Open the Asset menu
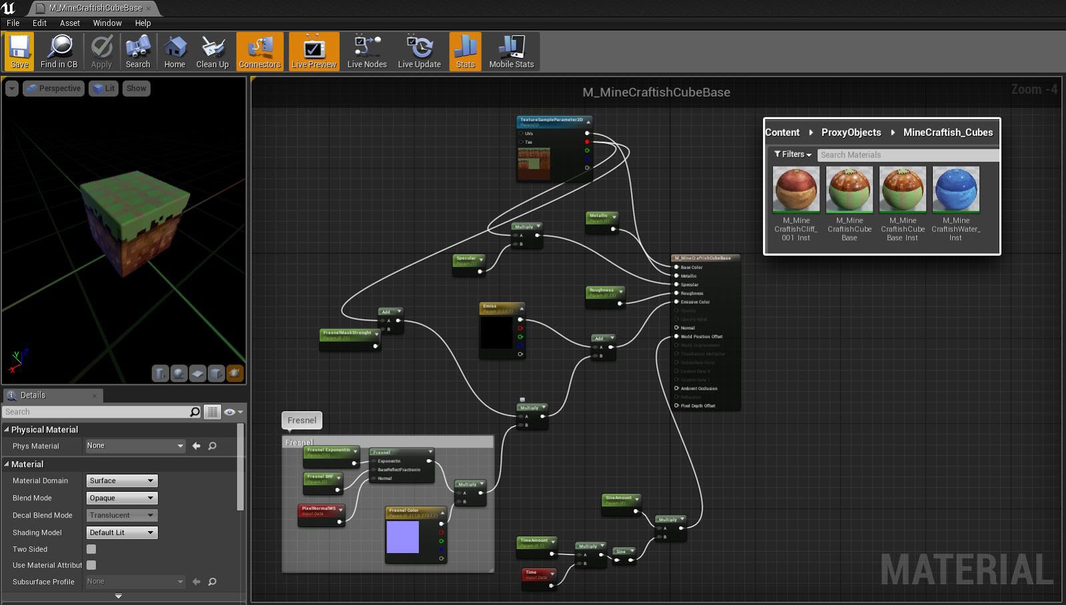 pyautogui.click(x=70, y=23)
